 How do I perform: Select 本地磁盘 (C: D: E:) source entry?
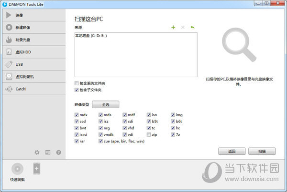[91, 36]
